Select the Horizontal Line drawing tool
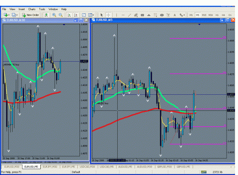The image size is (238, 175). (x=123, y=15)
